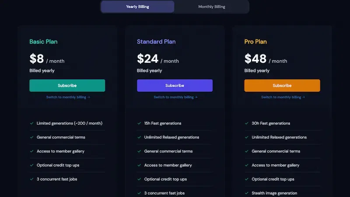Subscribe to the Basic Plan
350x197 pixels.
click(67, 85)
